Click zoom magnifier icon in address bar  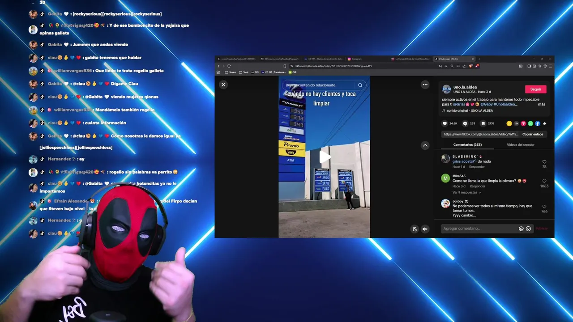pyautogui.click(x=452, y=66)
